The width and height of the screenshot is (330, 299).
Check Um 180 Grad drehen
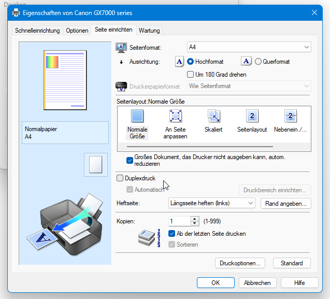(190, 75)
